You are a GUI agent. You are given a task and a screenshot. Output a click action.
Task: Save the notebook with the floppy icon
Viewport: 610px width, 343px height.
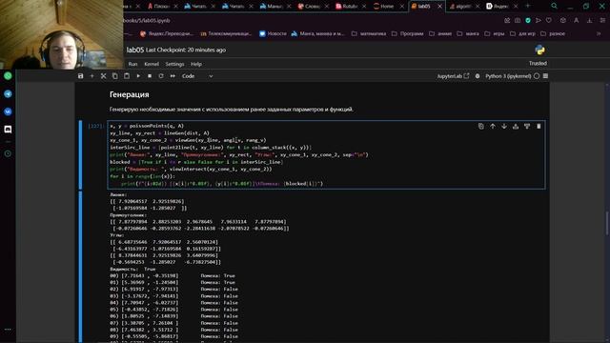(x=80, y=76)
